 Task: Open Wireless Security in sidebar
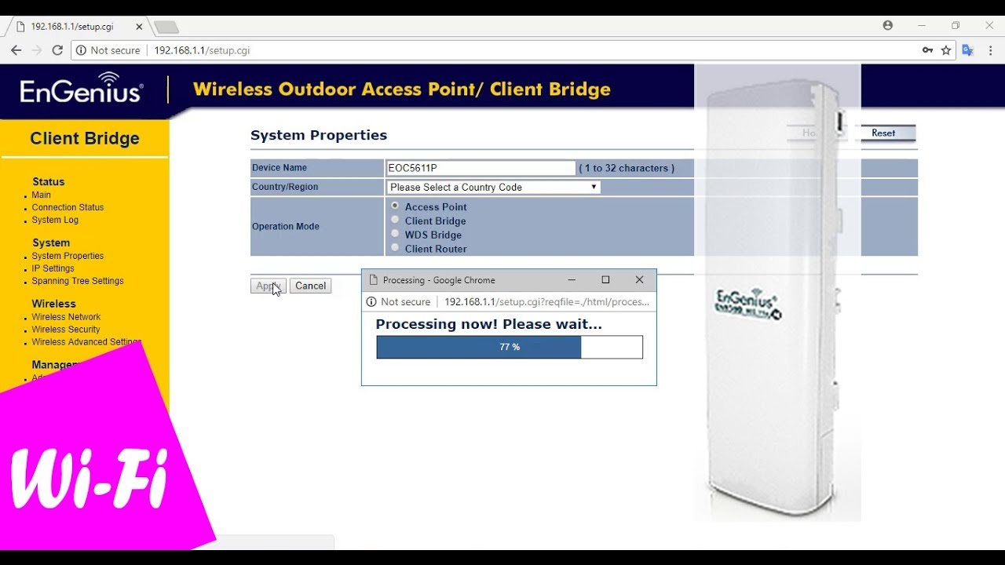(x=66, y=330)
